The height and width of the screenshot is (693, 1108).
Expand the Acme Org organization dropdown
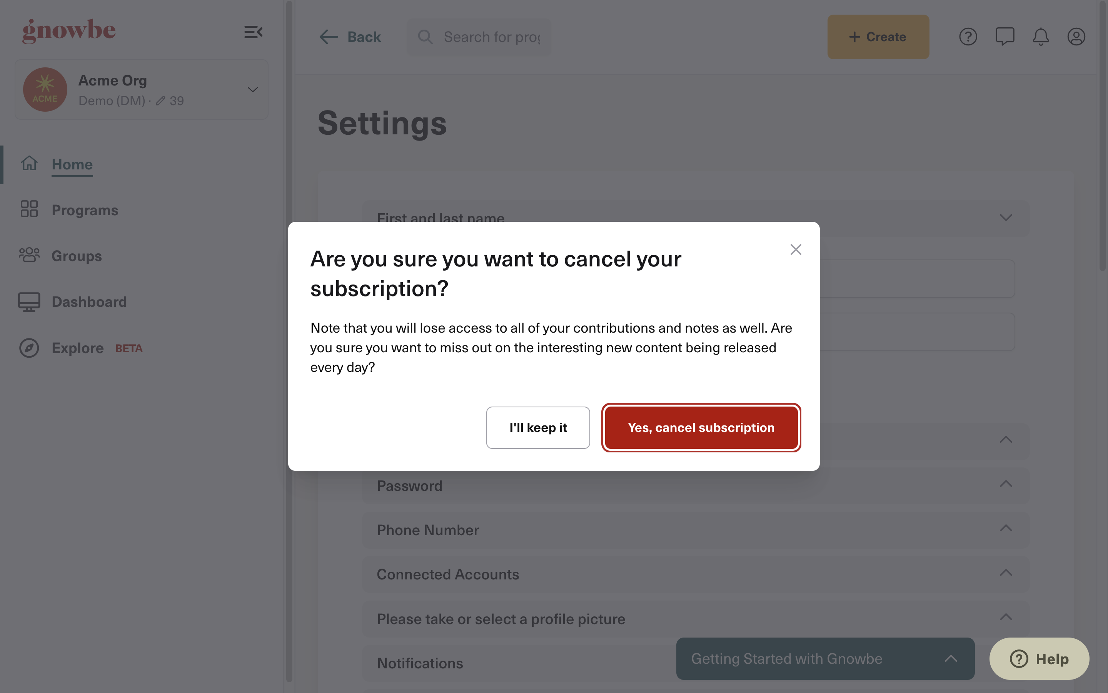point(253,89)
